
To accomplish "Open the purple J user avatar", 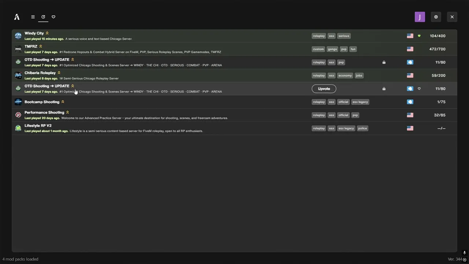I will click(x=420, y=17).
